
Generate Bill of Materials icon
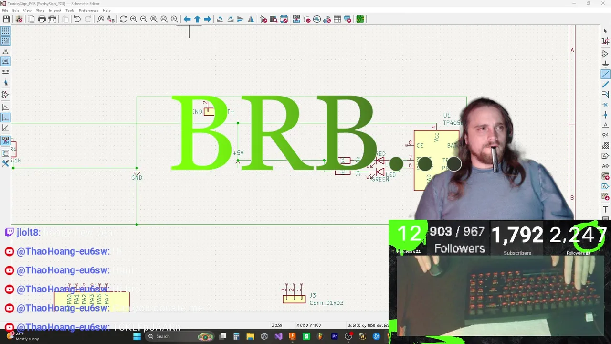click(x=348, y=19)
